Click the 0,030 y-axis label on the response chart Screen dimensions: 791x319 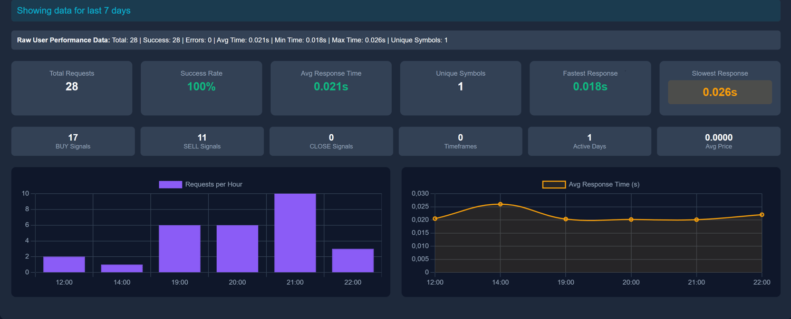click(x=420, y=193)
